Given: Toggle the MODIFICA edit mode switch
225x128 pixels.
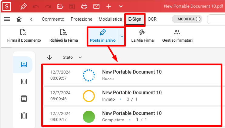Looking at the screenshot, I should click(187, 19).
